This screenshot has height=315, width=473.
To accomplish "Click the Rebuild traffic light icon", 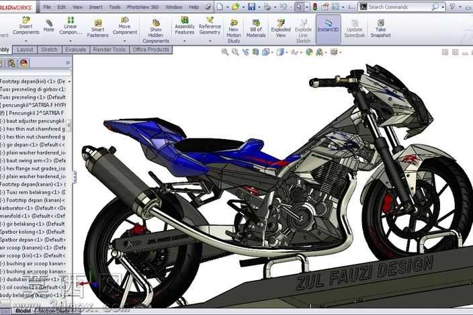I will coord(315,7).
